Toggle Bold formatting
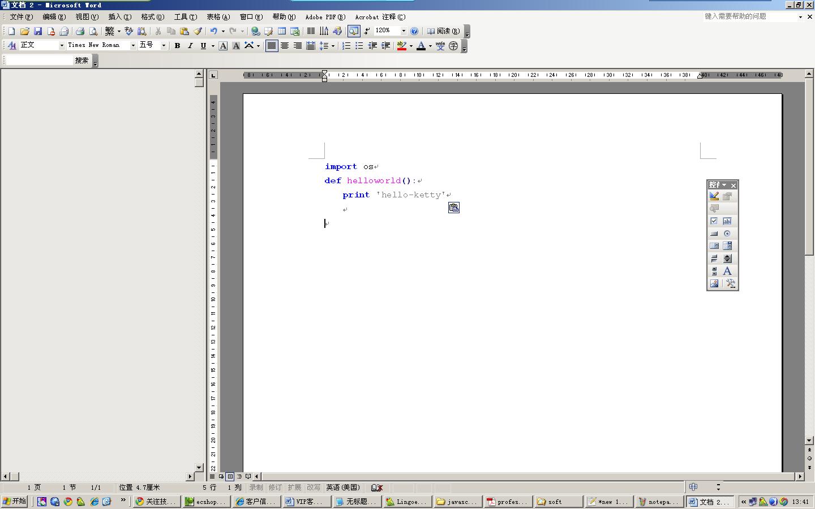 pos(177,45)
